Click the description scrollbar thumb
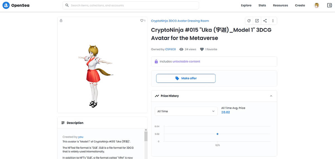This screenshot has width=335, height=159. [146, 136]
